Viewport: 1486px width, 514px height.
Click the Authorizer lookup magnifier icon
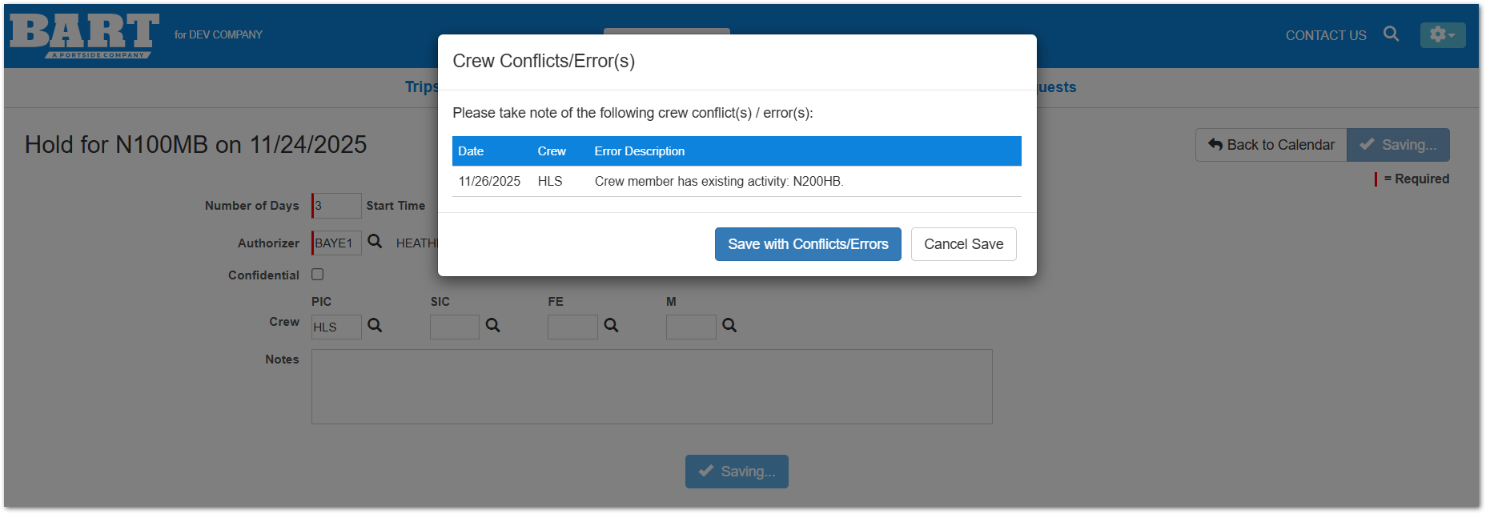tap(375, 241)
